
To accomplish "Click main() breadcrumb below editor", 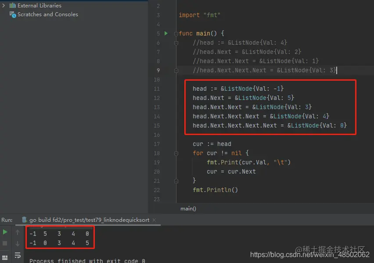I will [188, 209].
